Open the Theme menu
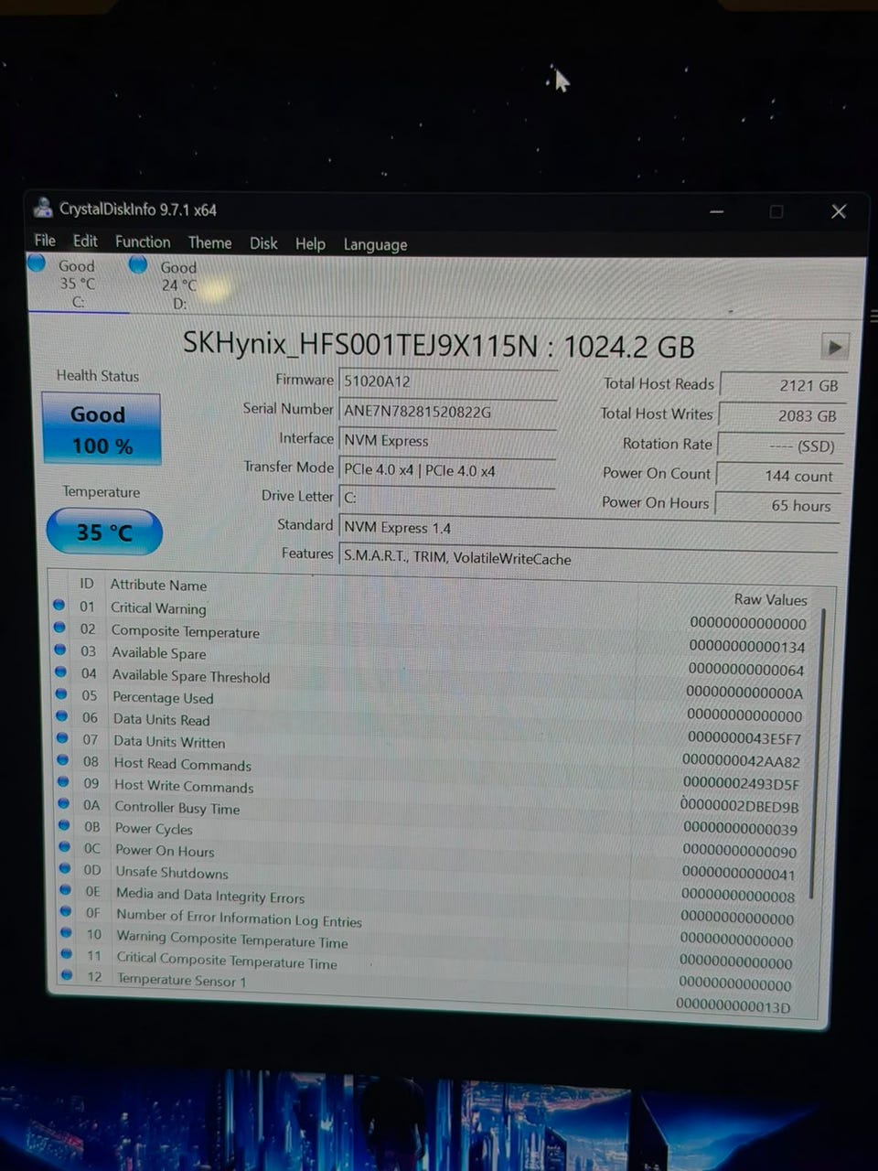This screenshot has width=878, height=1171. [209, 242]
